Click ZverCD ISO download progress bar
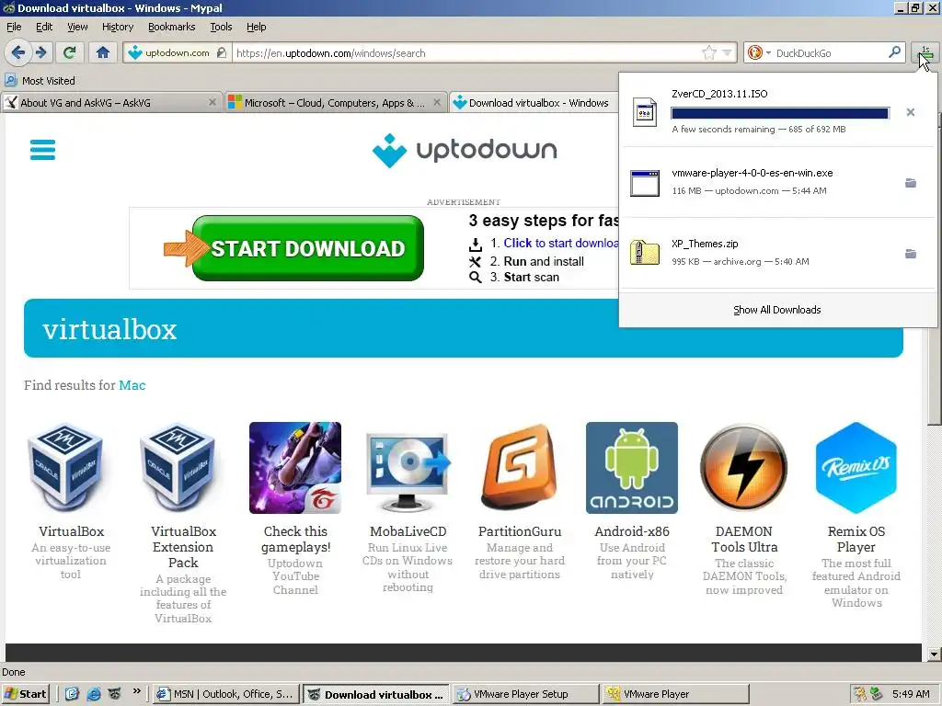Screen dimensions: 942x706 coord(780,113)
